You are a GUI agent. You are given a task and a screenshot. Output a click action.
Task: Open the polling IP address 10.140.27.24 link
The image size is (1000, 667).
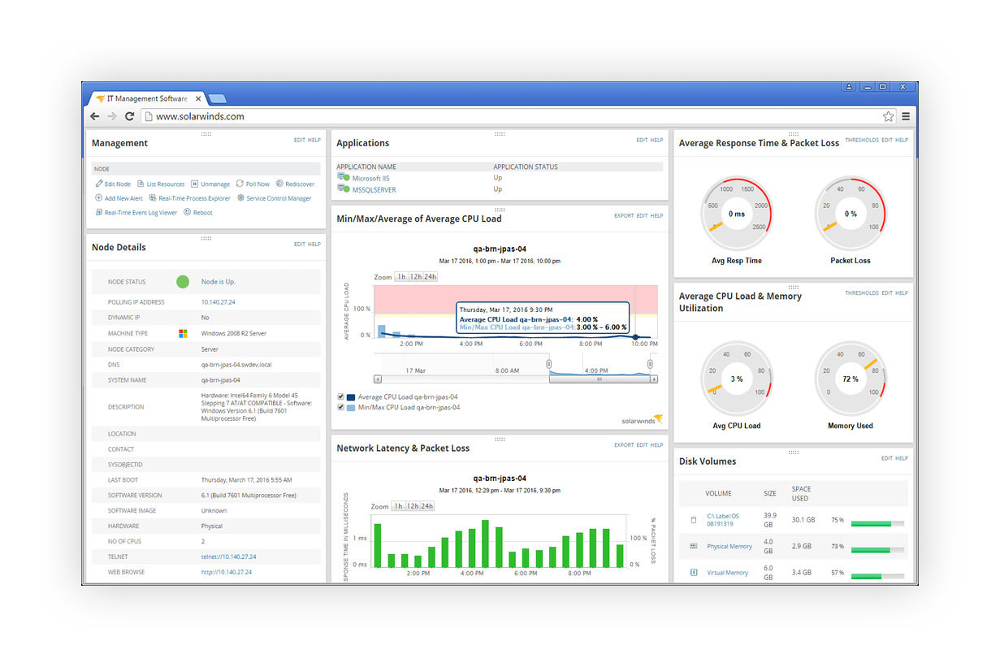pos(218,302)
